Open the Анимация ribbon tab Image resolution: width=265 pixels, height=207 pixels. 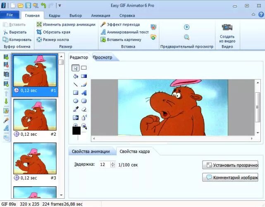pyautogui.click(x=100, y=16)
